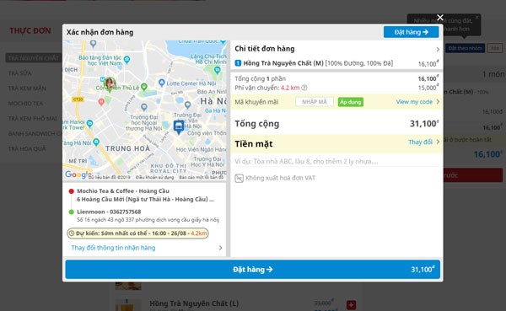
Task: Click the blue shop marker on map
Action: click(179, 126)
